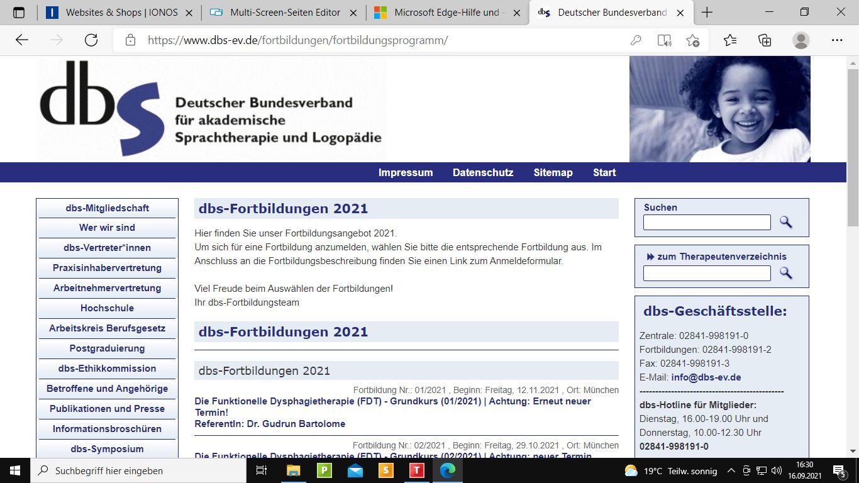Screen dimensions: 859x483
Task: Click the Therapeutenverzeichnis magnifier icon
Action: tap(785, 273)
